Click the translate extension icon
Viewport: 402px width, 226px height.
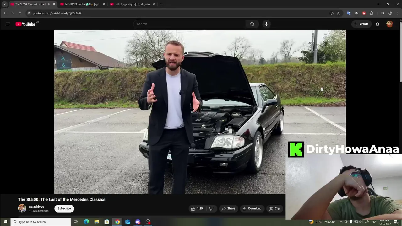349,13
